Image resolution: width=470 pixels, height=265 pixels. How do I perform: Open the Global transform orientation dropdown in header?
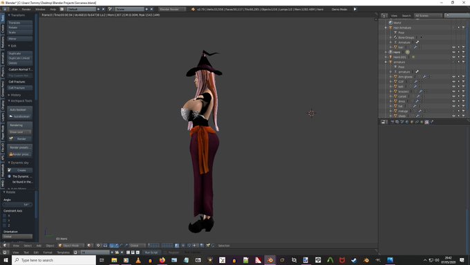coord(138,246)
